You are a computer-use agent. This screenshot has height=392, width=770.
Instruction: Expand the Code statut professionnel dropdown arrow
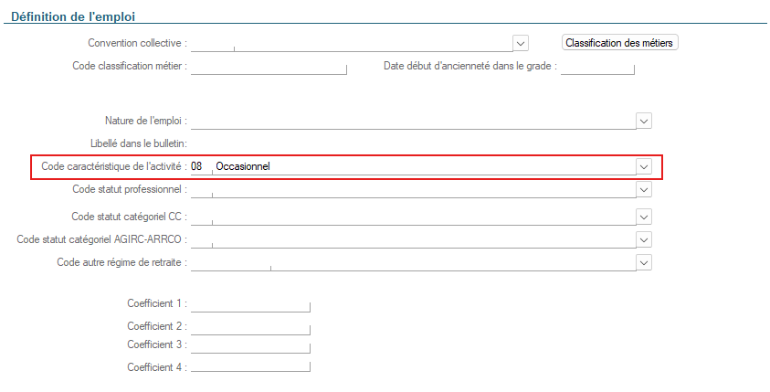(643, 189)
